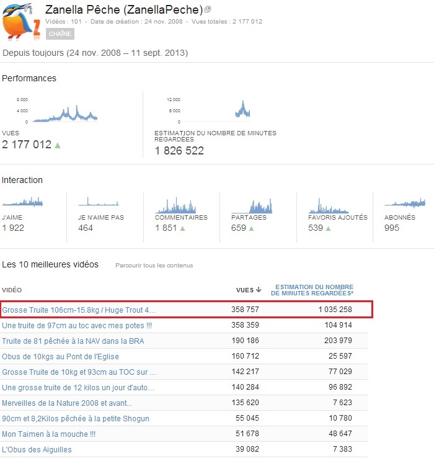Click the green arrow next to 539 favoris

328,228
